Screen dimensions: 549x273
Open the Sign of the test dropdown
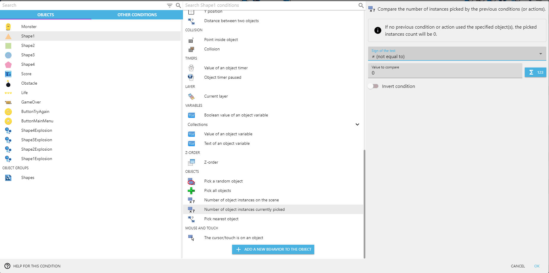coord(457,54)
